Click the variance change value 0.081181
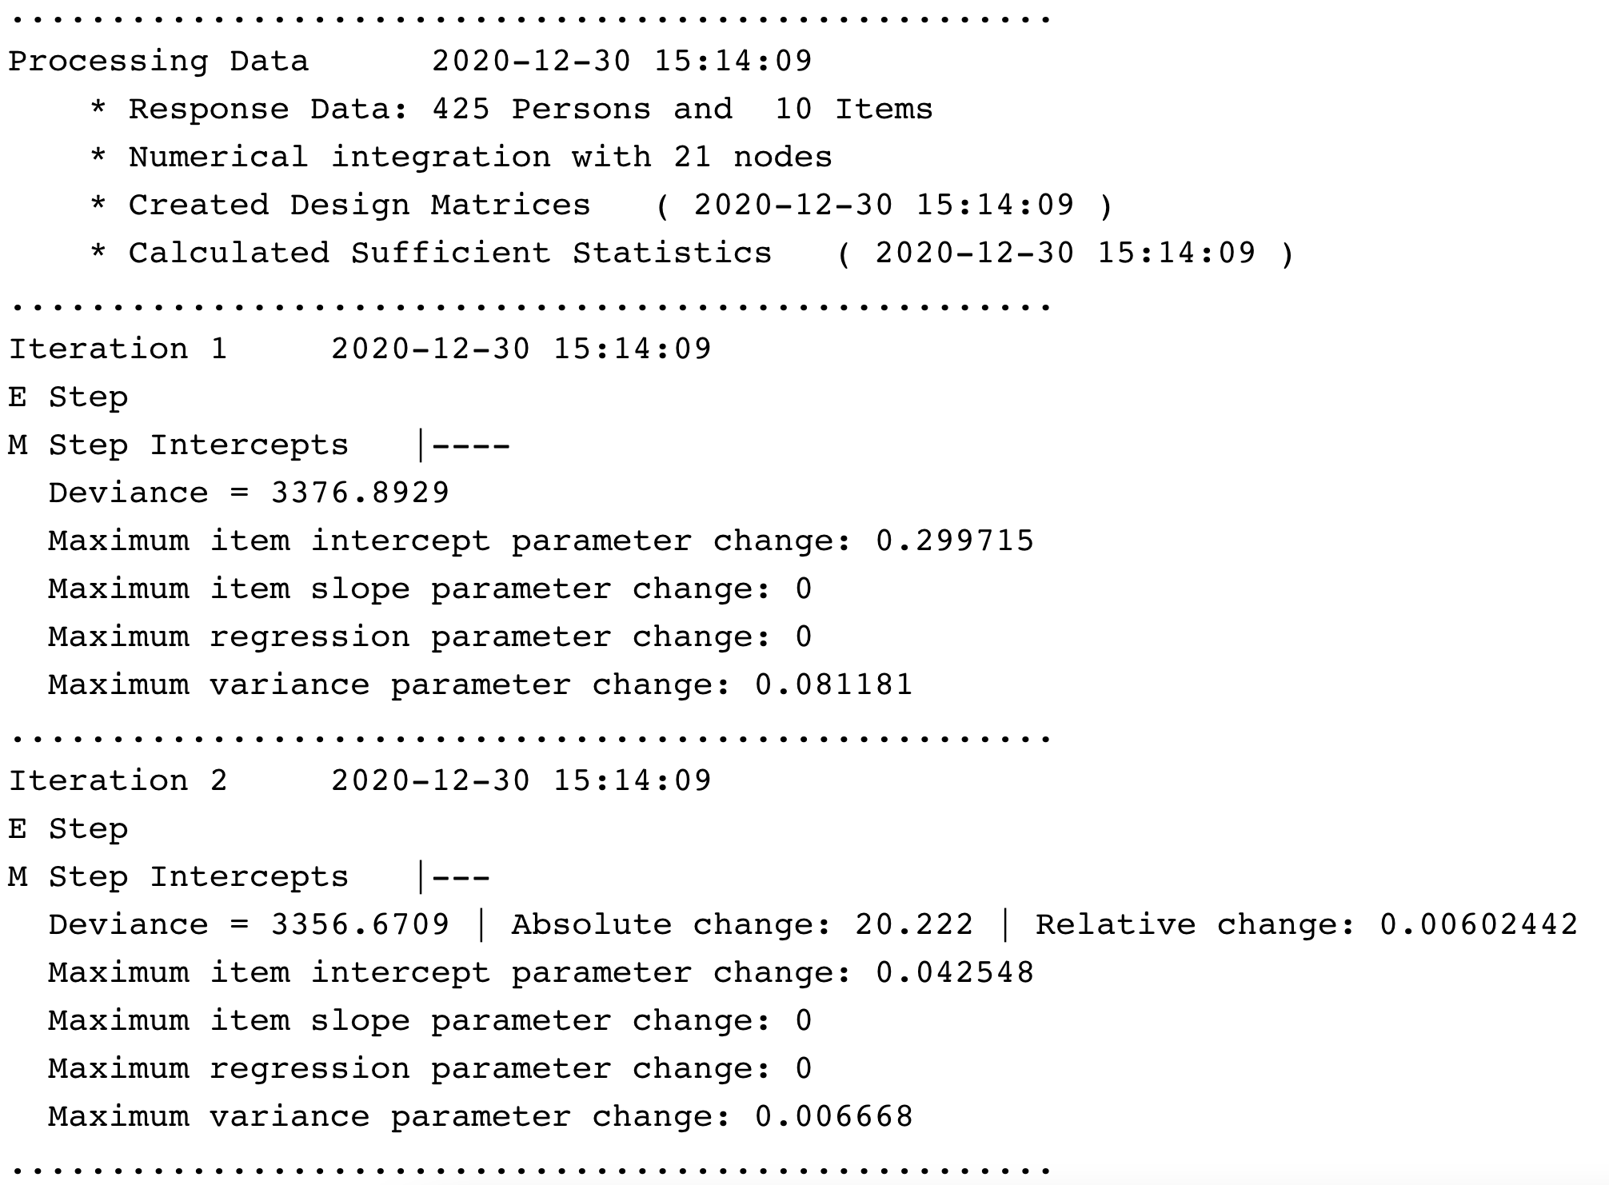Image resolution: width=1609 pixels, height=1185 pixels. click(x=834, y=684)
